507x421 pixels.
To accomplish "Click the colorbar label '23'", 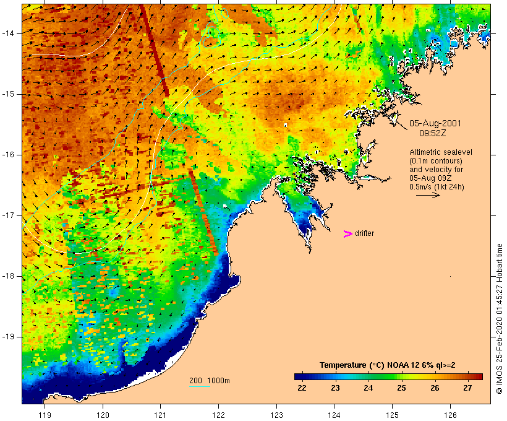I will pos(335,388).
